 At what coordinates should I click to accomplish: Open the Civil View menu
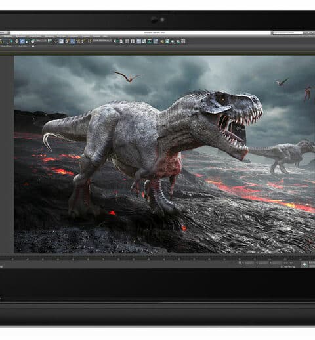coord(61,36)
